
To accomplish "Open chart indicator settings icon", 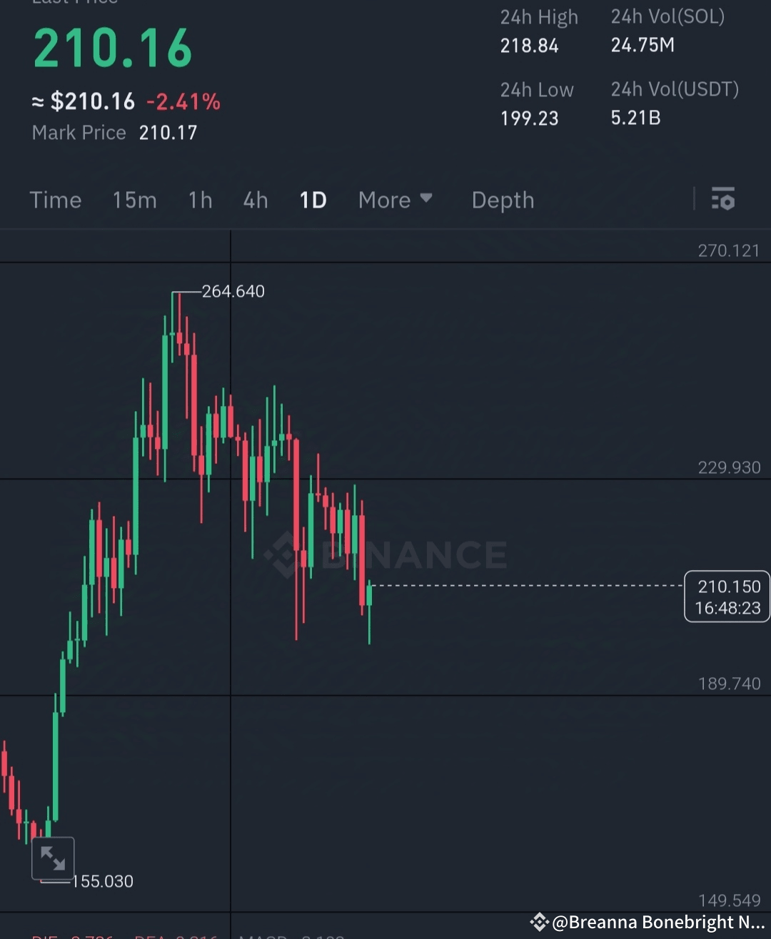I will click(723, 199).
